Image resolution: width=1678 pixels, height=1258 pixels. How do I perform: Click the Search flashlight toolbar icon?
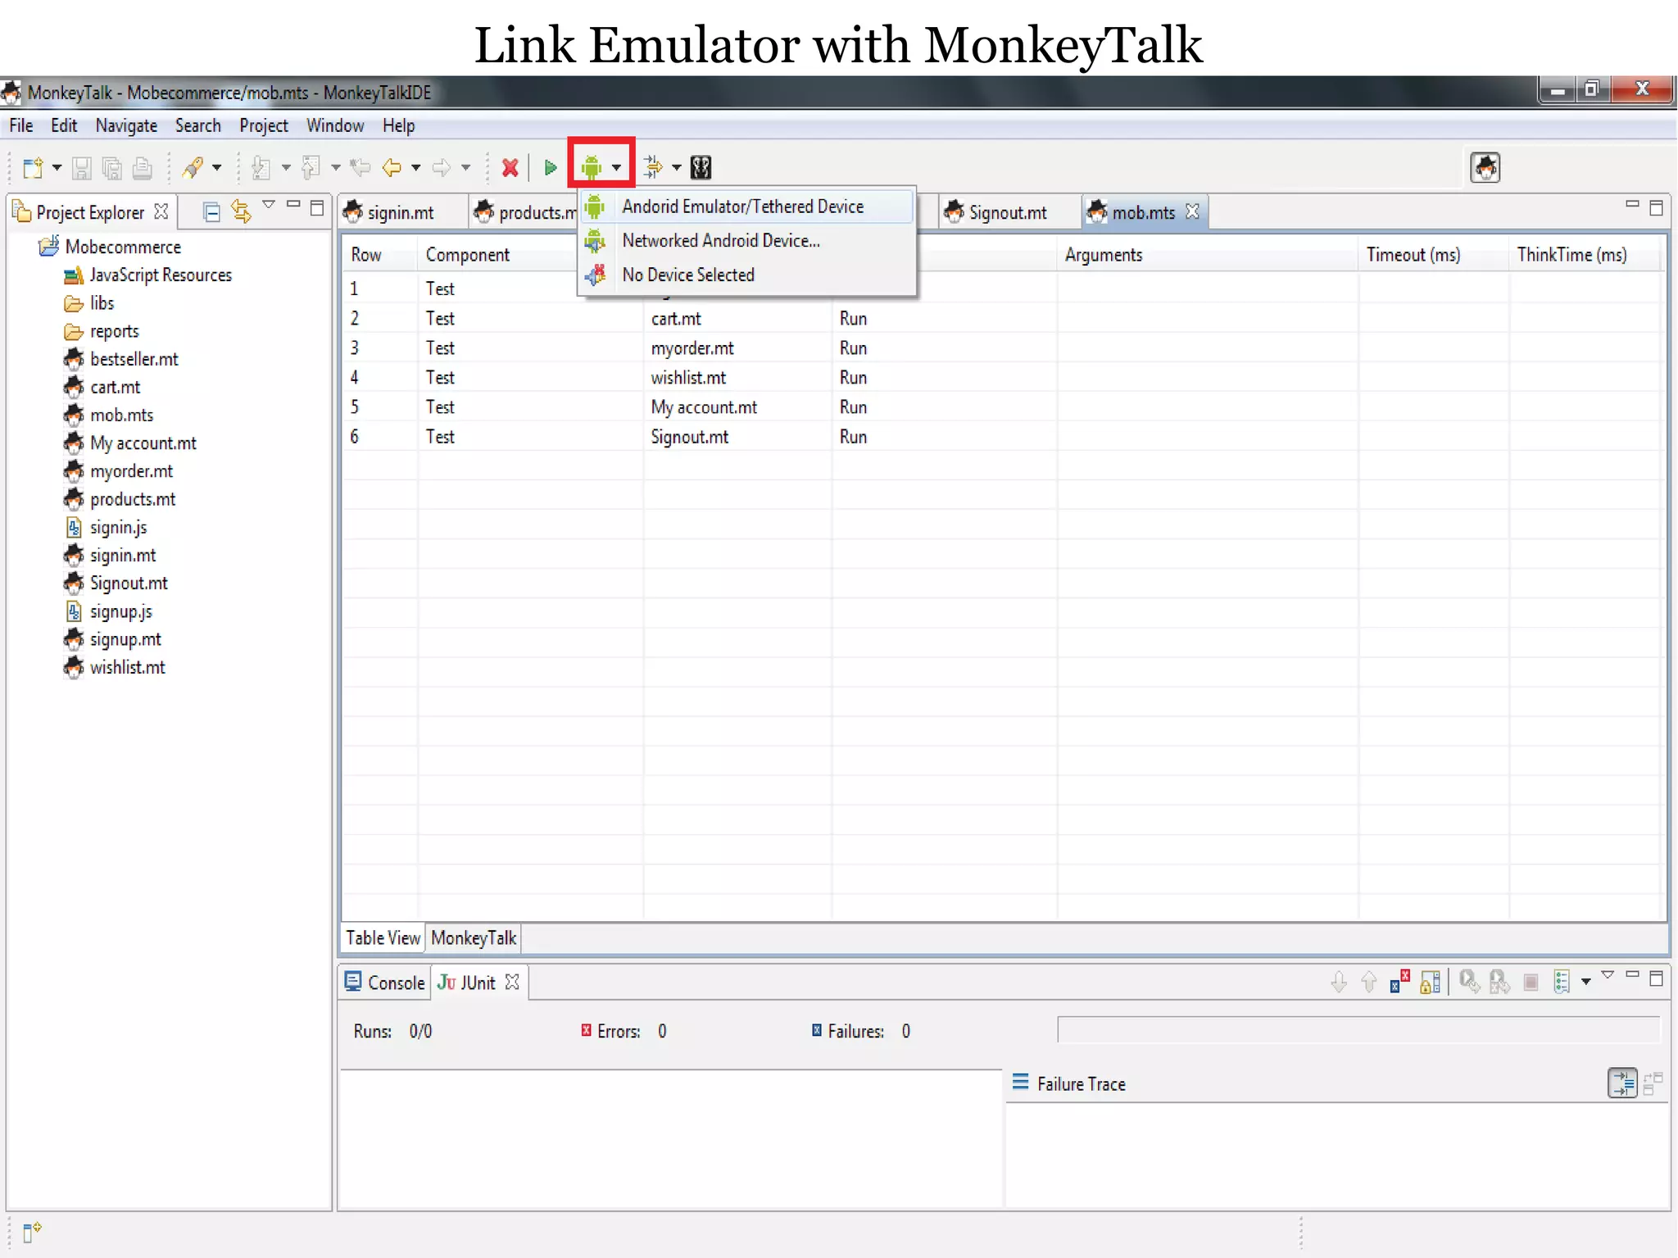coord(193,168)
